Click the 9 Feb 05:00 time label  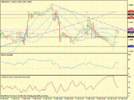tap(80, 99)
